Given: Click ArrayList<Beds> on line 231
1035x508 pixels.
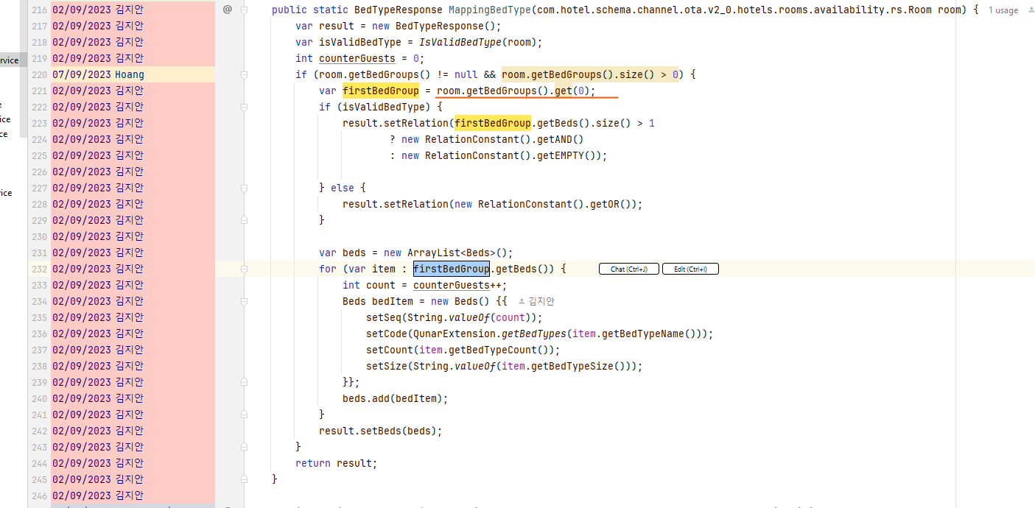Looking at the screenshot, I should point(452,253).
